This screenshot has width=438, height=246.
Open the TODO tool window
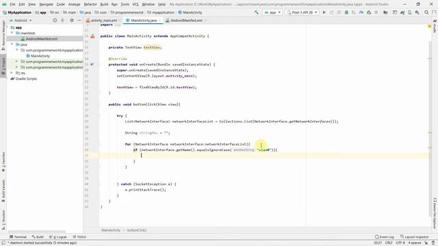point(79,237)
